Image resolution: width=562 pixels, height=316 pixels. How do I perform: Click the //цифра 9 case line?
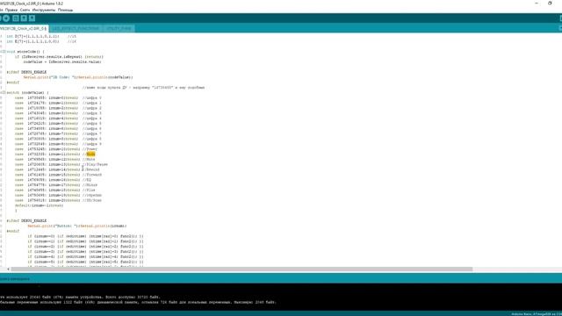point(58,144)
